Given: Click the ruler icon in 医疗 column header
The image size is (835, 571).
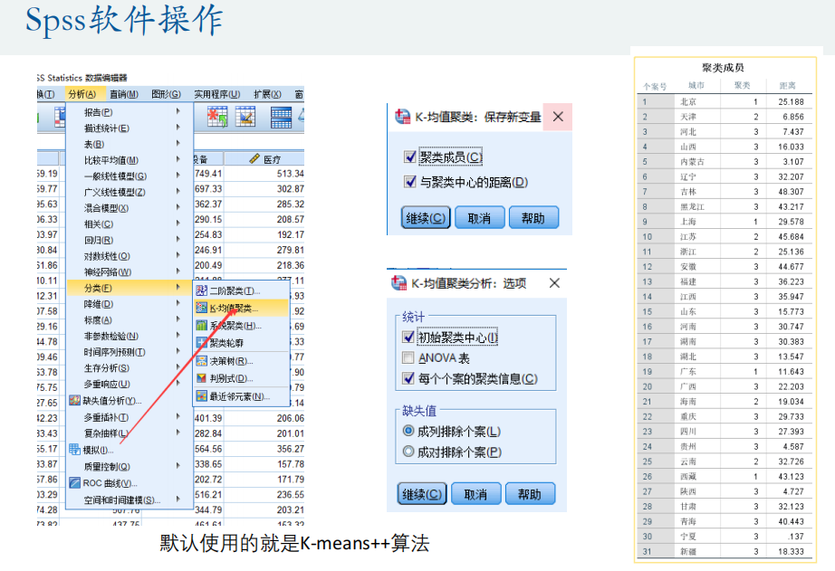Looking at the screenshot, I should point(254,158).
